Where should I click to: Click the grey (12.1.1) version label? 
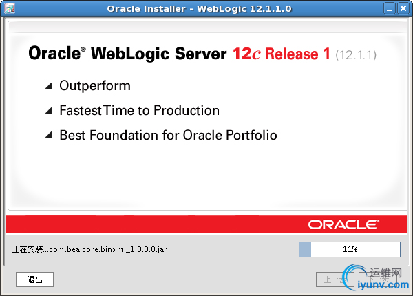click(356, 55)
